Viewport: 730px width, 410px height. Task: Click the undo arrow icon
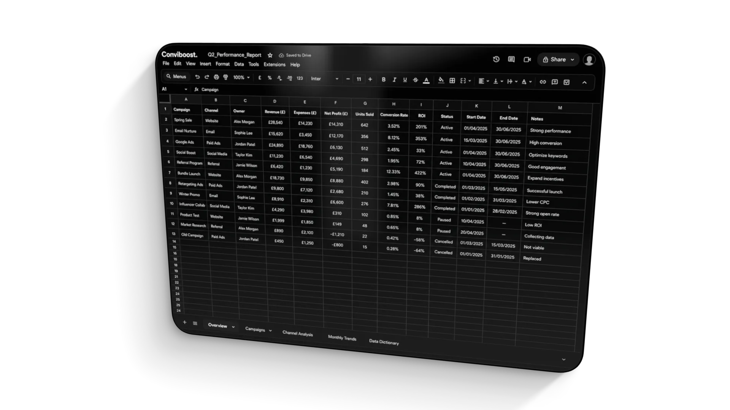click(197, 77)
